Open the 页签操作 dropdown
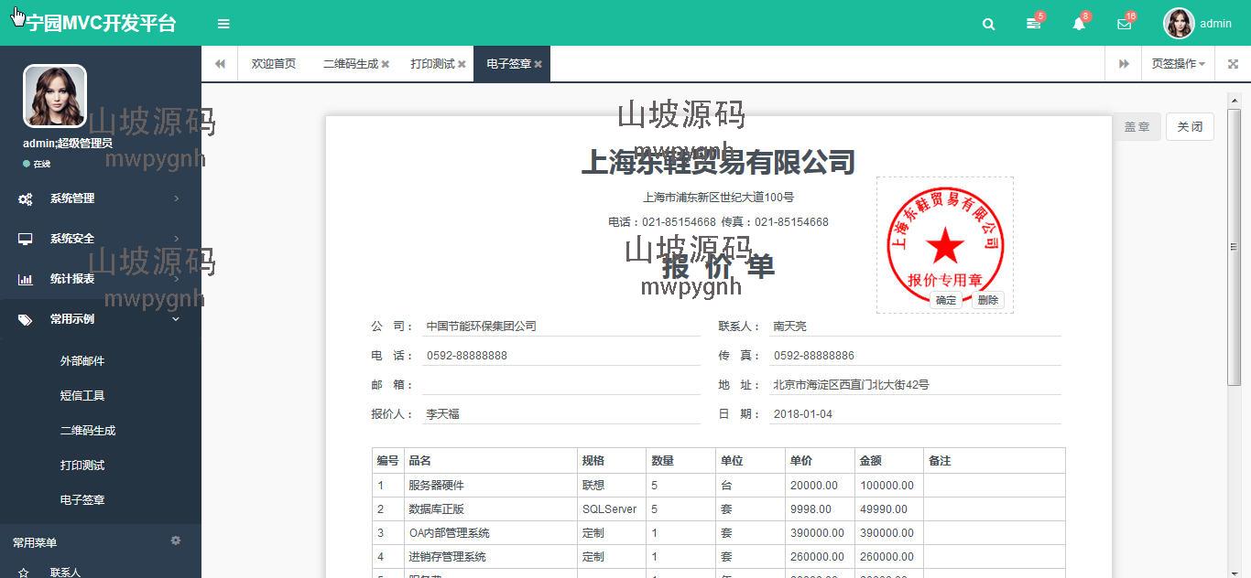1251x578 pixels. [x=1178, y=64]
